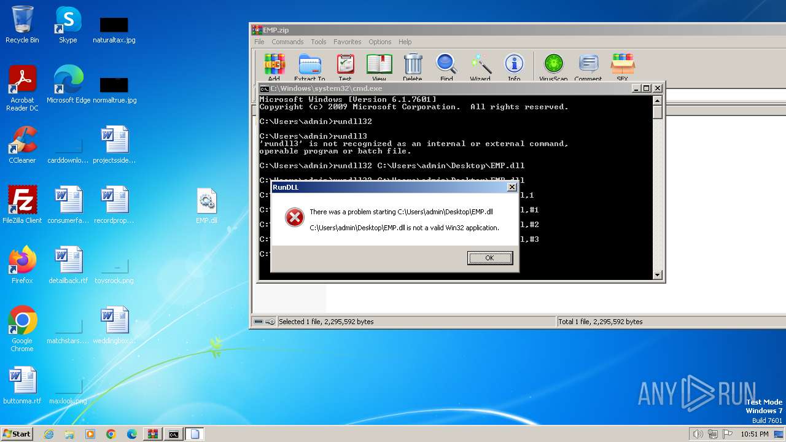Viewport: 786px width, 442px height.
Task: Click the cmd.exe scrollbar down arrow
Action: 657,275
